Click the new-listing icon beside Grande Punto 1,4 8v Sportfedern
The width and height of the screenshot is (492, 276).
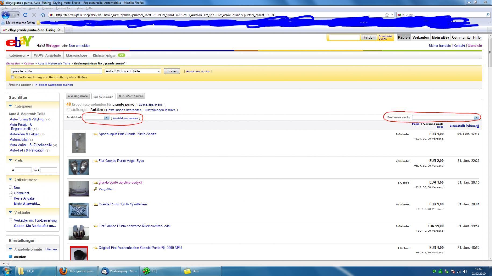[95, 204]
